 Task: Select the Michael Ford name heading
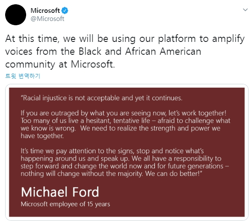(x=60, y=192)
